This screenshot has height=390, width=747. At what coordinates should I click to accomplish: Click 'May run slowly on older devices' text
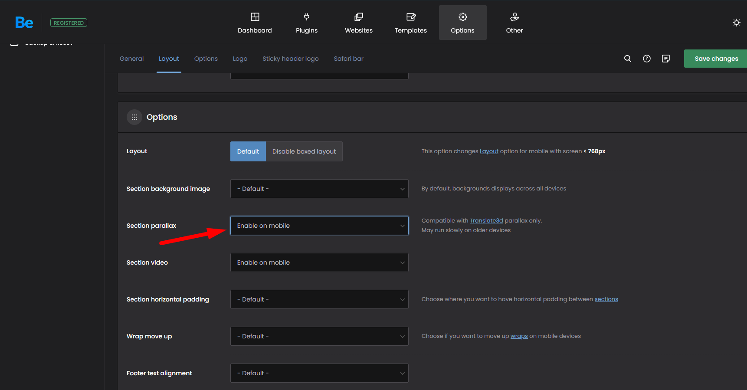pos(466,230)
